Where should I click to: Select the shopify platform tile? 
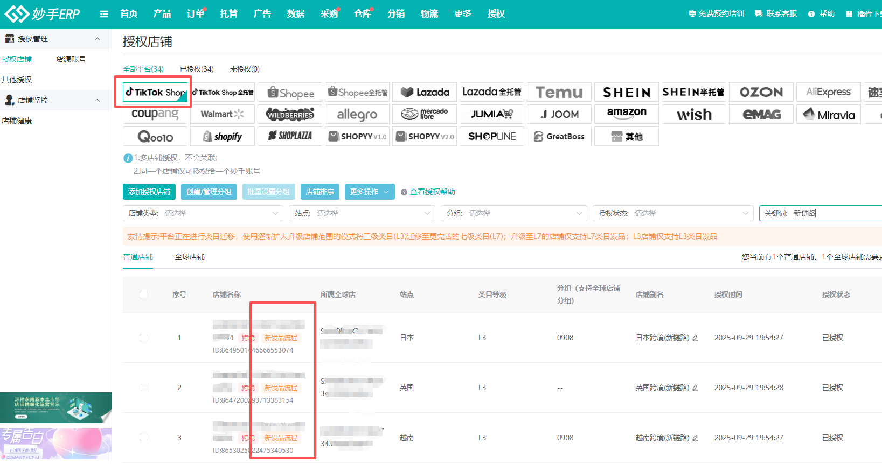click(x=223, y=137)
